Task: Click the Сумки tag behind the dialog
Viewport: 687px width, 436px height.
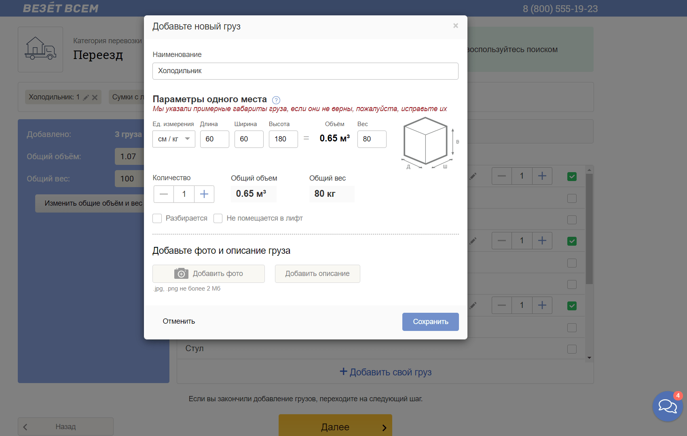Action: 127,97
